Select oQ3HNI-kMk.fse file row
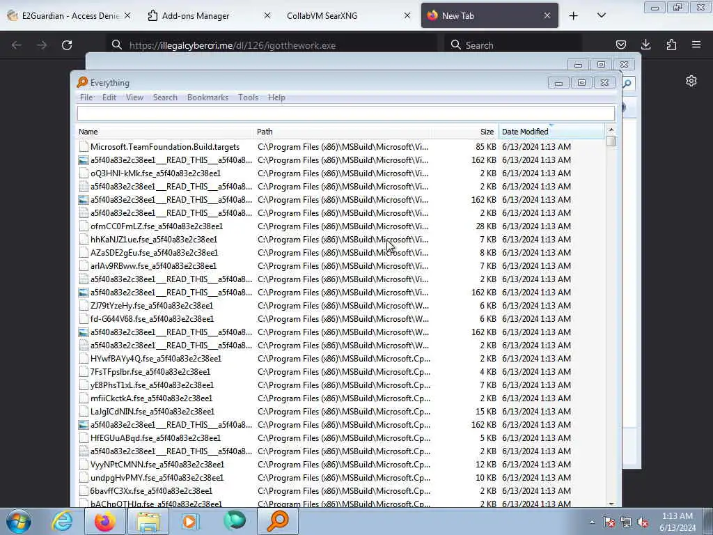Screen dimensions: 713x535 pyautogui.click(x=341, y=173)
